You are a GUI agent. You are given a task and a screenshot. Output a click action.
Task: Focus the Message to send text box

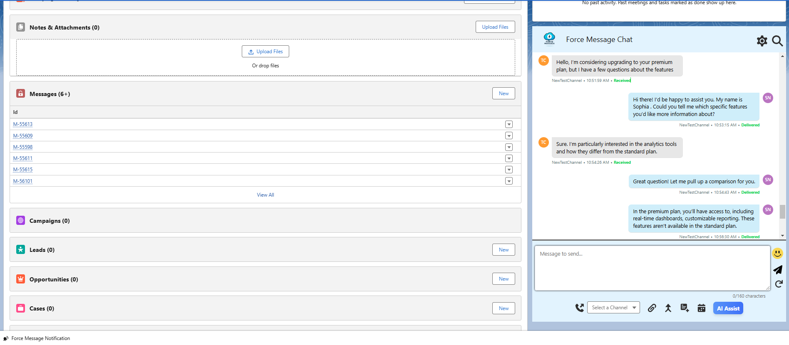[652, 268]
